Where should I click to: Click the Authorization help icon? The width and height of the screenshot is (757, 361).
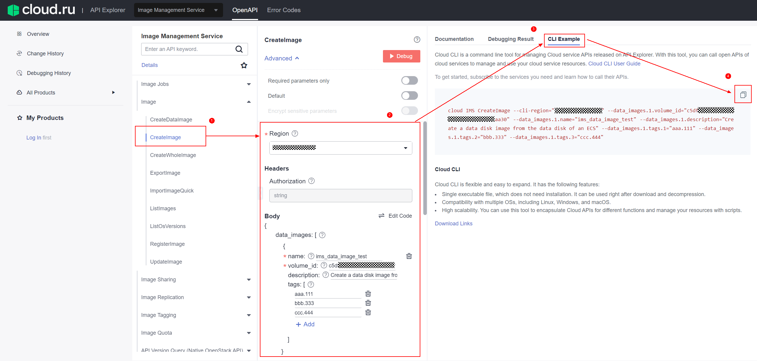pyautogui.click(x=311, y=181)
